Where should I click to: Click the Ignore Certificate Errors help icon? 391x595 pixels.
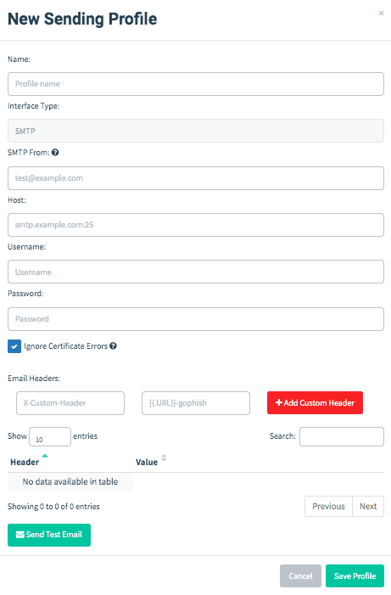113,346
